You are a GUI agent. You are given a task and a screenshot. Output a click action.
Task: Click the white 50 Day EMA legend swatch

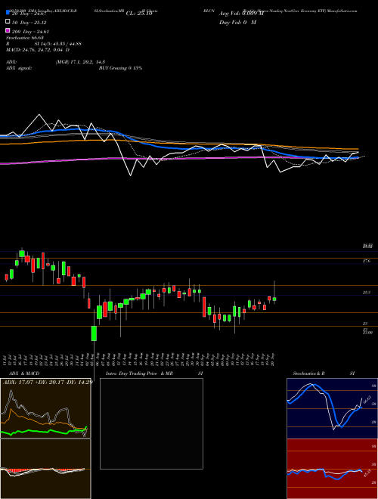(x=8, y=22)
